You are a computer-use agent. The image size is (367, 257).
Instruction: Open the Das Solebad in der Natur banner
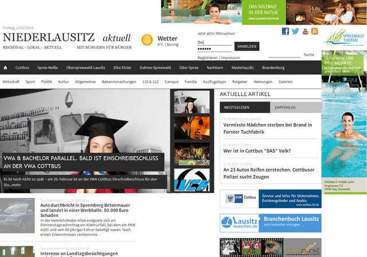[x=264, y=12]
